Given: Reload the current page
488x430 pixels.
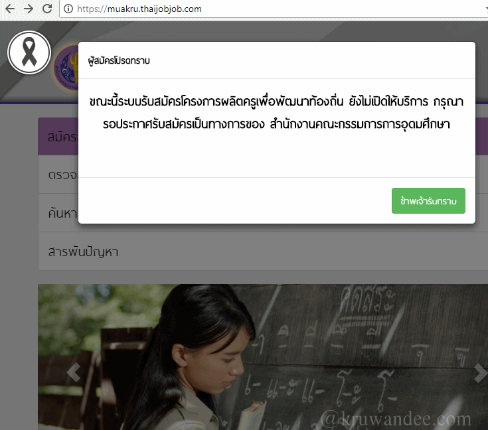Looking at the screenshot, I should [x=47, y=9].
